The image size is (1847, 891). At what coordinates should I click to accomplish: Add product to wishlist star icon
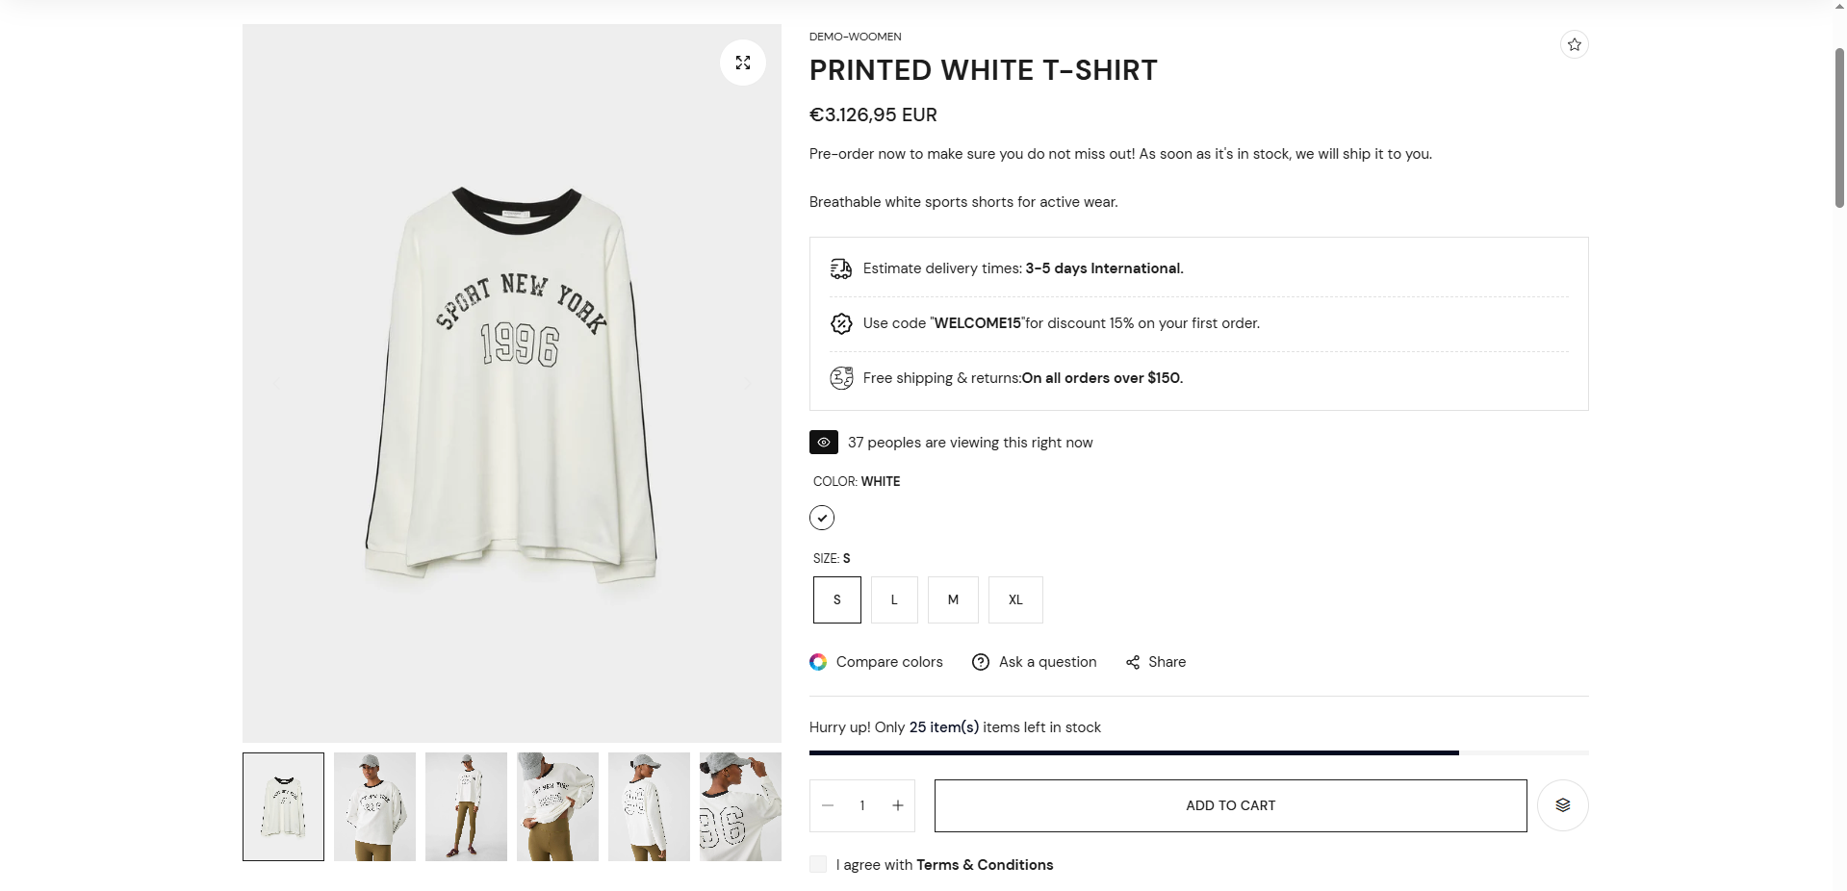(1574, 44)
